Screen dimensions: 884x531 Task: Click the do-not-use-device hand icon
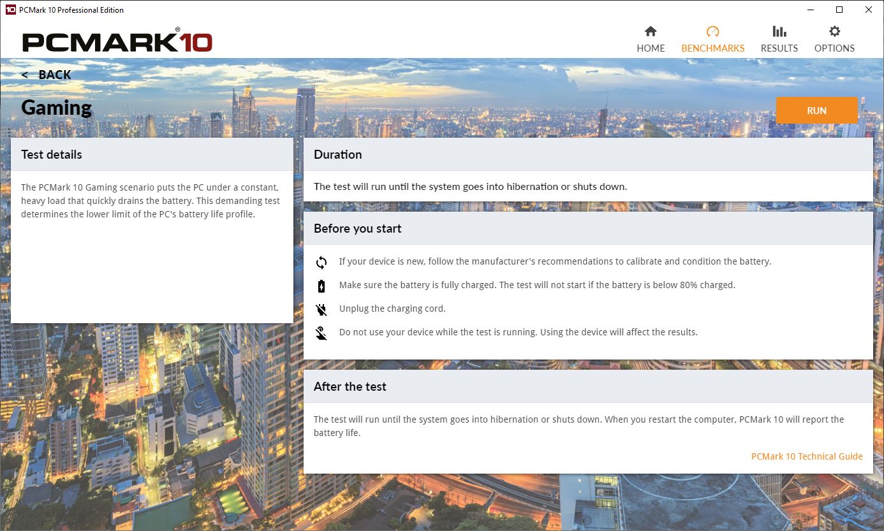(321, 333)
